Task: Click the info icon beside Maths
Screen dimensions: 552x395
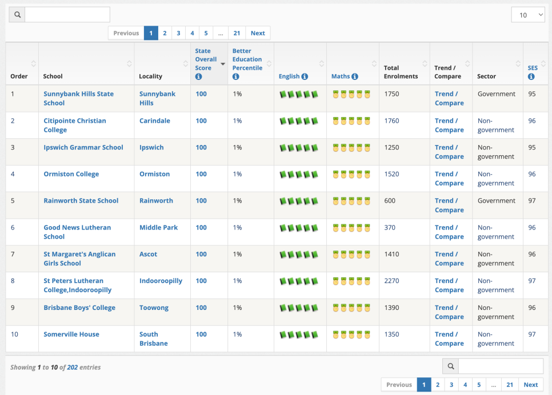Action: (x=355, y=76)
